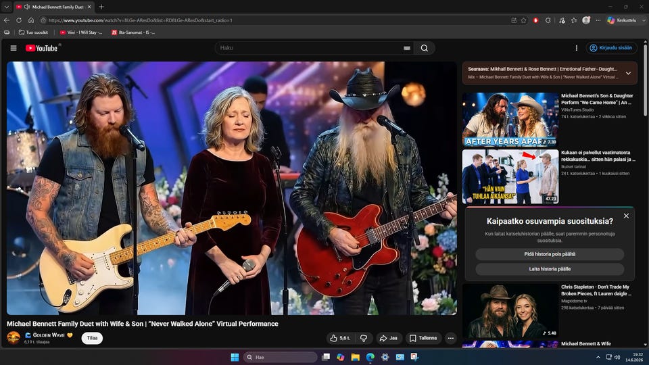The height and width of the screenshot is (365, 649).
Task: Click the address bar URL
Action: [x=141, y=20]
